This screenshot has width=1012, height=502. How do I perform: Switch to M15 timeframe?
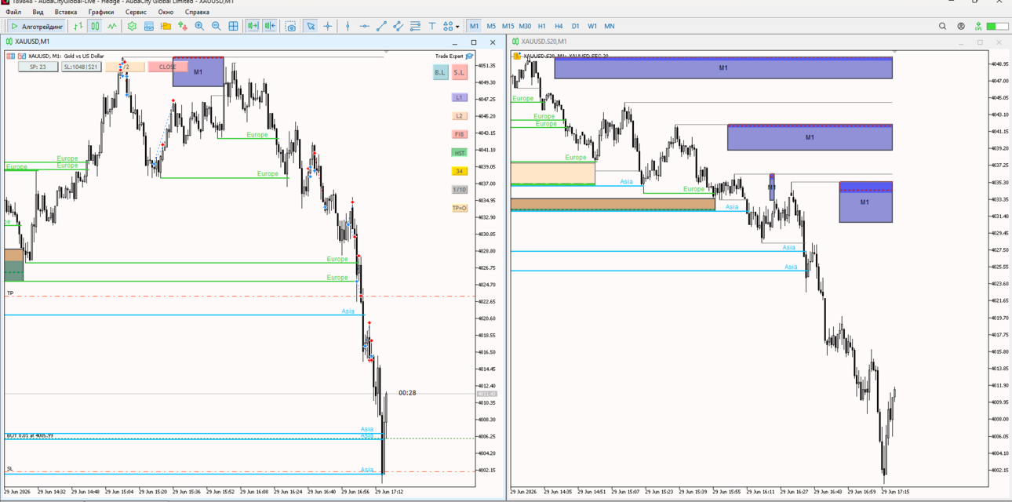(508, 26)
